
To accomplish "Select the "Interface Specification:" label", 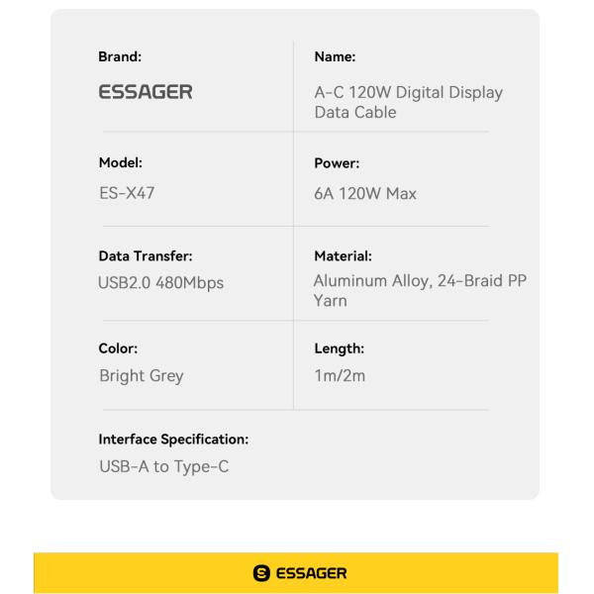I will [172, 438].
